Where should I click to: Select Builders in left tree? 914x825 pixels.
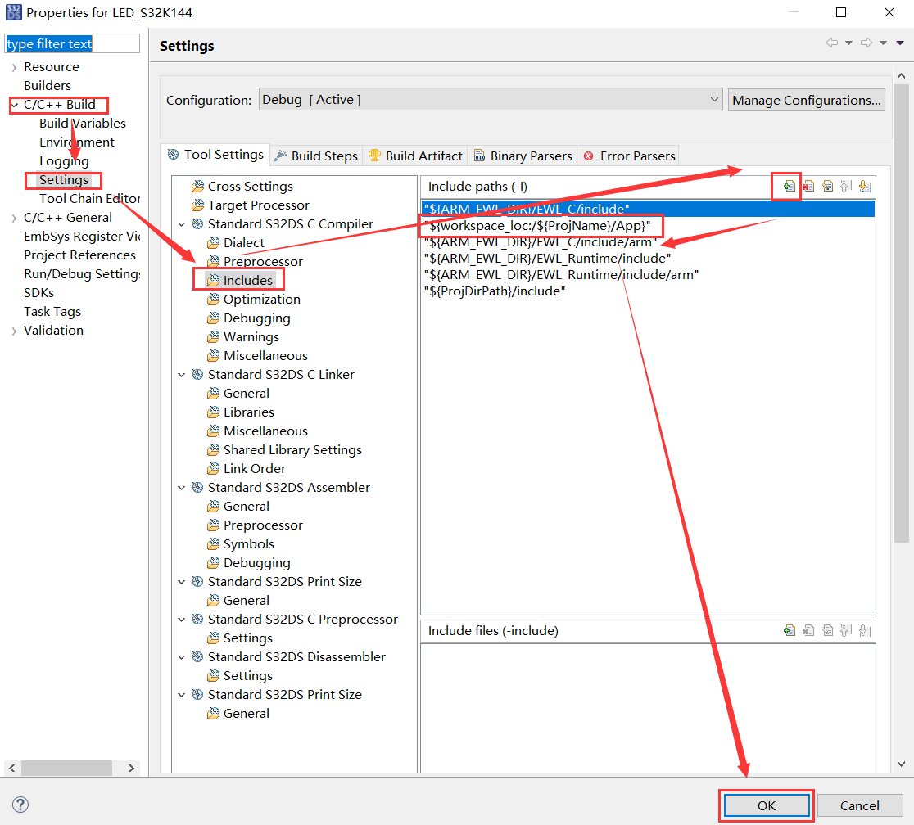click(48, 86)
